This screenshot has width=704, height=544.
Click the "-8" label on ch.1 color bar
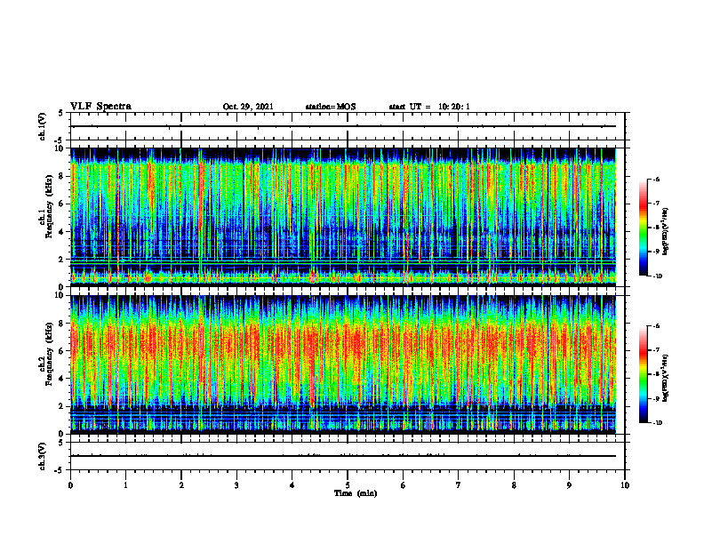pyautogui.click(x=656, y=228)
